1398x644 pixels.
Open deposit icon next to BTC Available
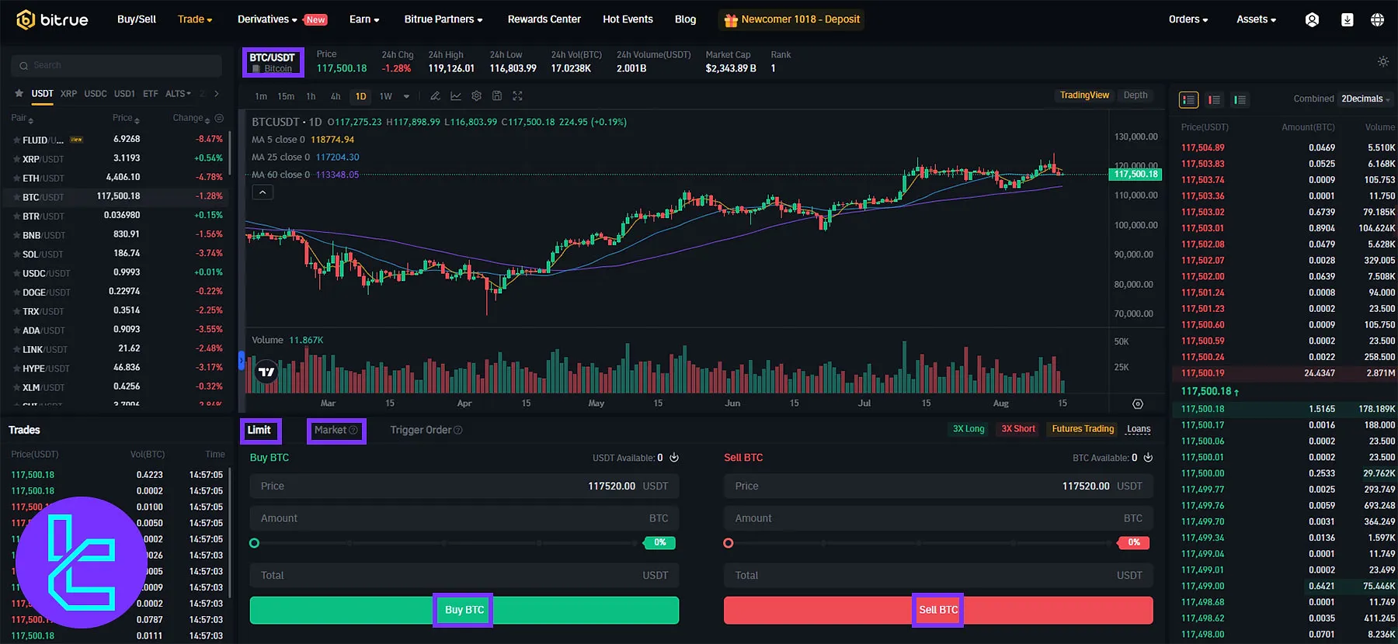[x=1148, y=458]
